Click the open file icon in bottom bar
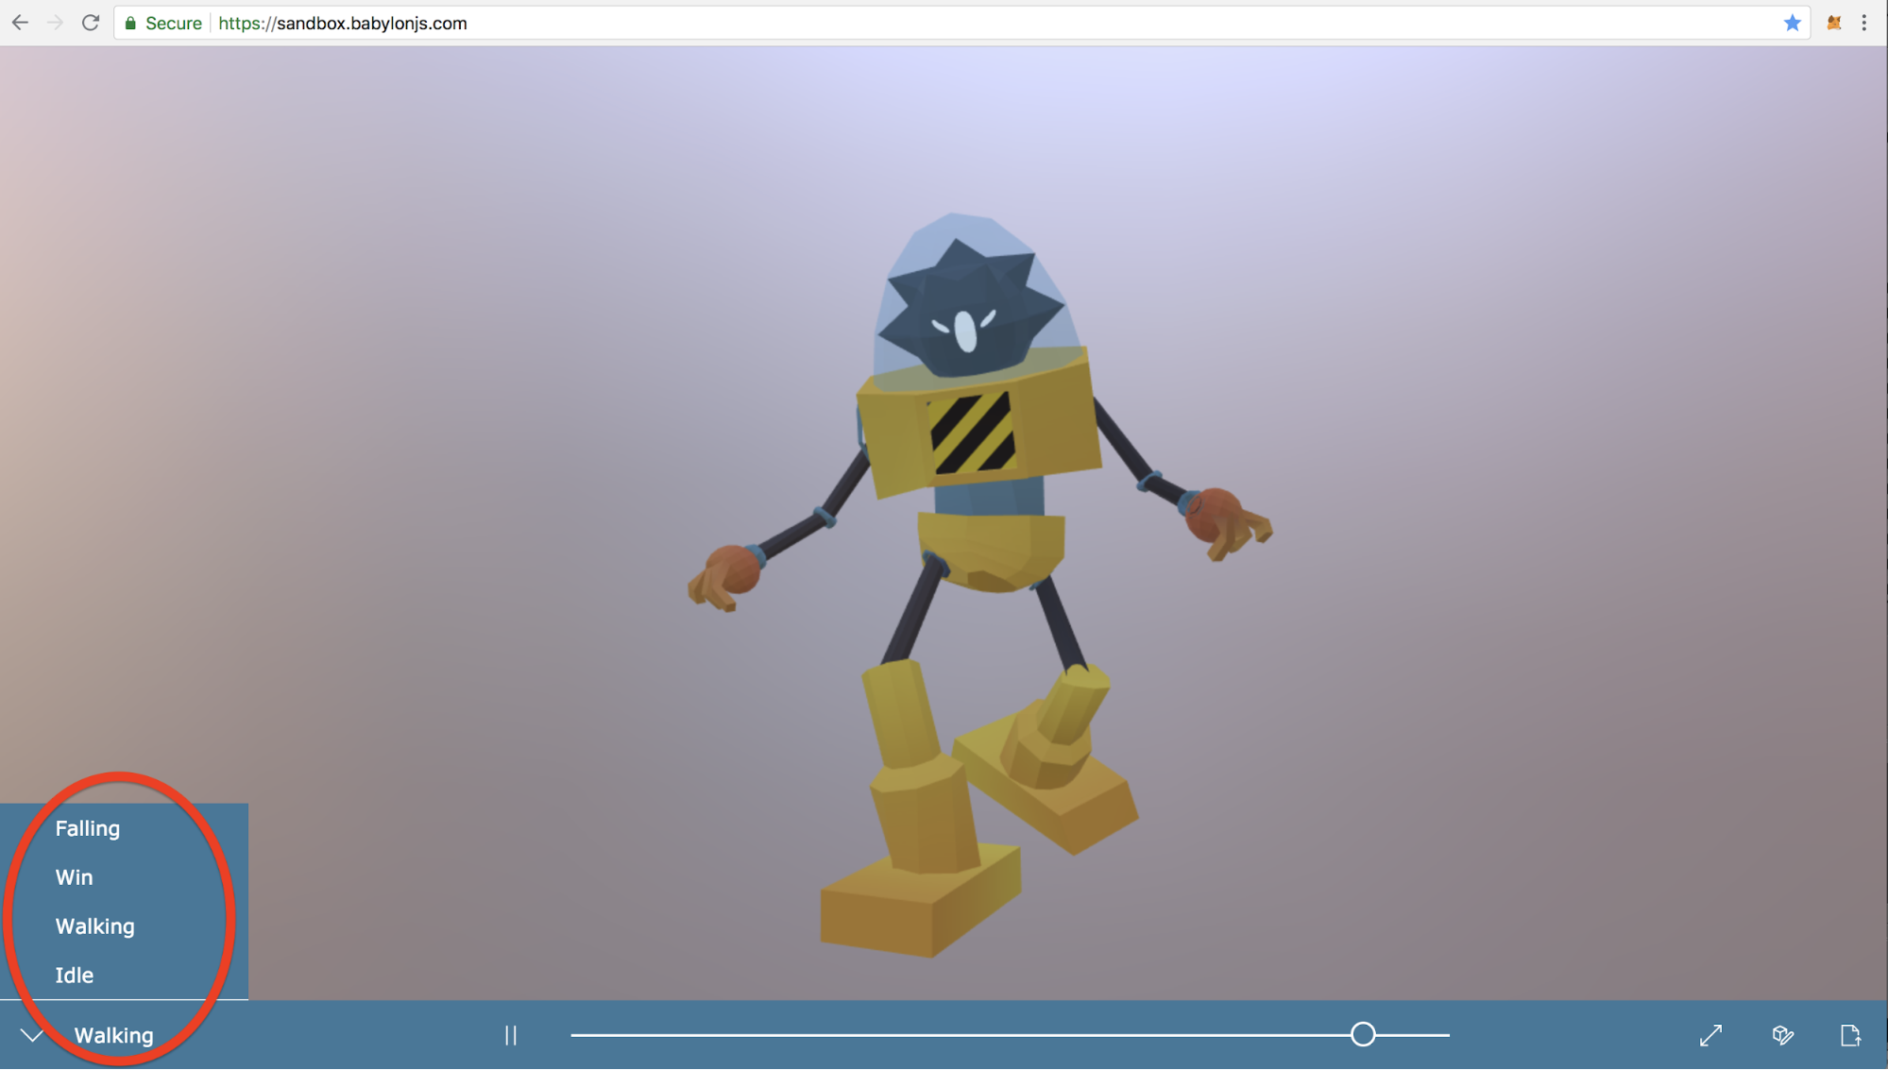 point(1850,1035)
